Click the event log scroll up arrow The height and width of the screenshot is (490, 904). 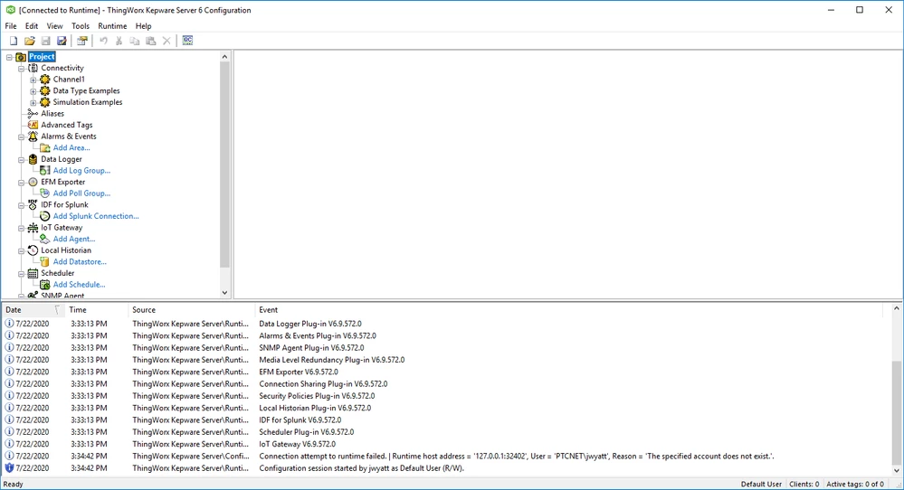[x=897, y=308]
